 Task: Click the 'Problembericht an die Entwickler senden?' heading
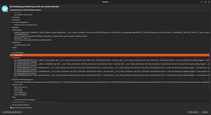25,10
